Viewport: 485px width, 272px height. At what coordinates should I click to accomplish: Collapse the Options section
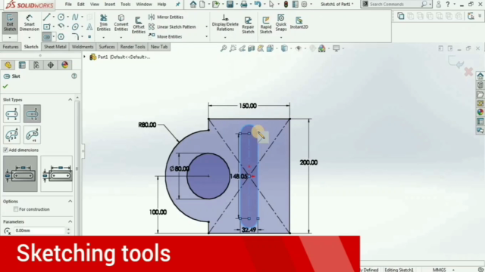70,201
